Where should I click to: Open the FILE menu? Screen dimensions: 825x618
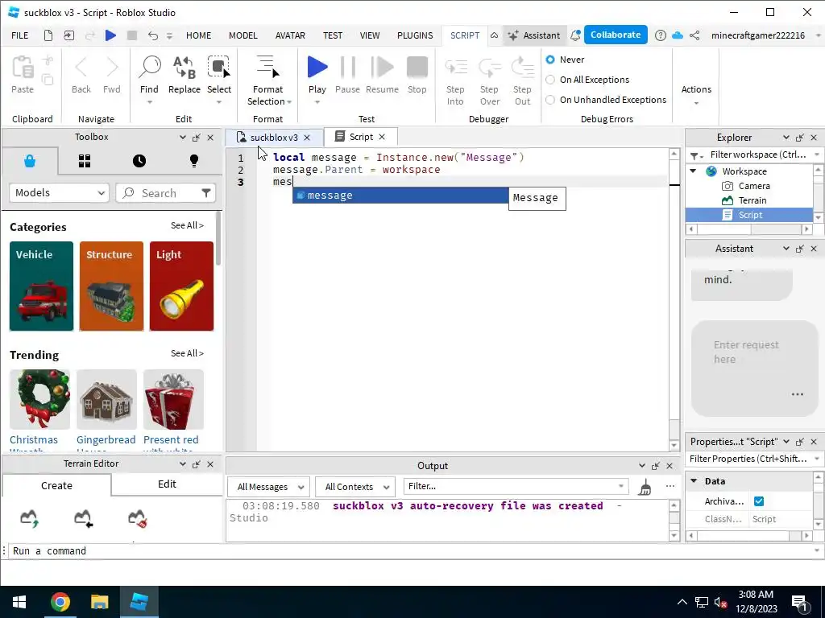[x=20, y=35]
